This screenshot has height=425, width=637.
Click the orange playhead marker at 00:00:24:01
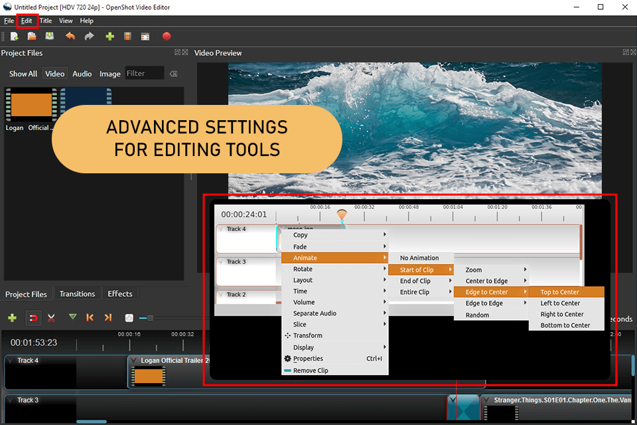(x=342, y=215)
